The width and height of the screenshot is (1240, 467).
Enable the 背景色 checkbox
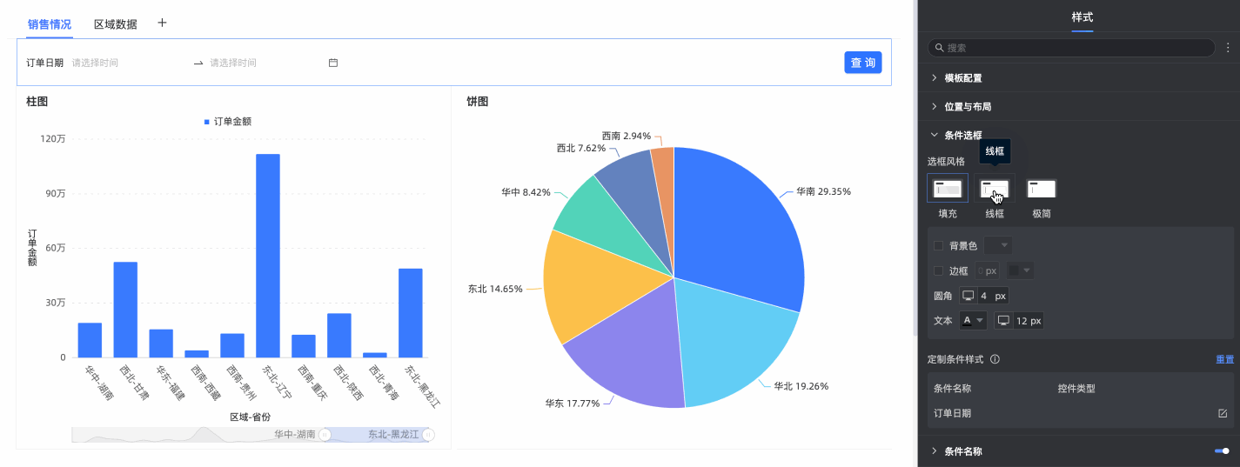point(938,246)
